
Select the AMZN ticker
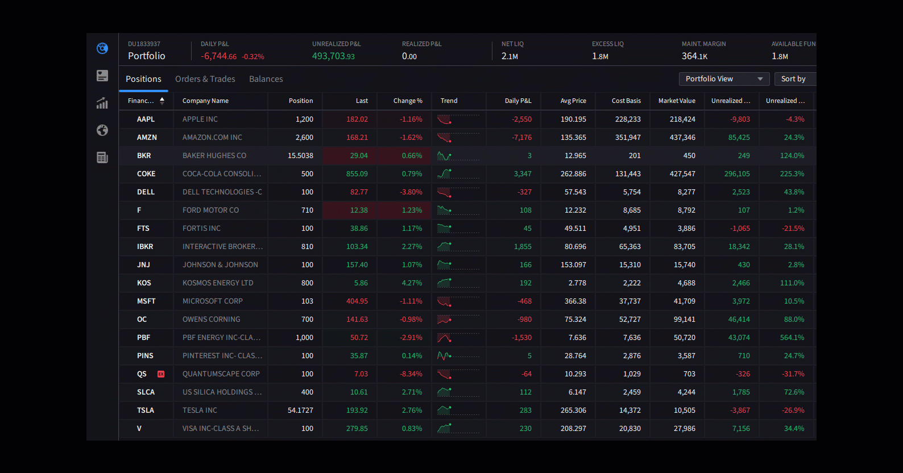point(147,138)
